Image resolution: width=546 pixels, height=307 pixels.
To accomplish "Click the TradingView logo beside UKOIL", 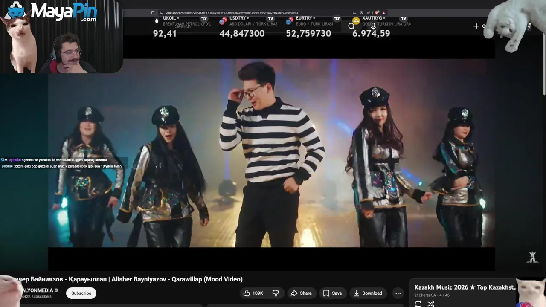I will 204,18.
